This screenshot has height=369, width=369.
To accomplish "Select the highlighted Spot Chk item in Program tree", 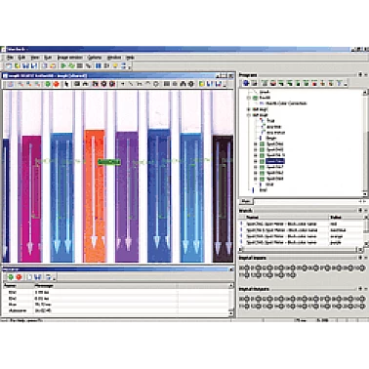I will coord(275,161).
